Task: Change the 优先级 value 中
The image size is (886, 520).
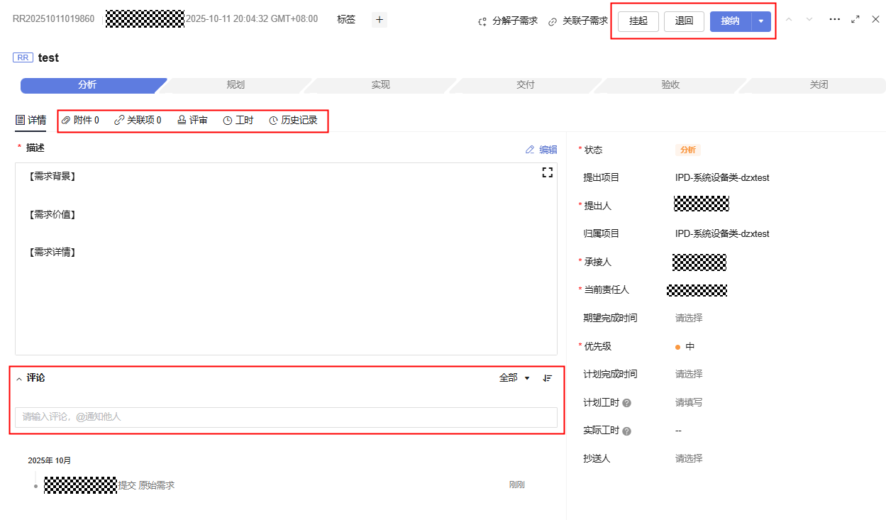Action: (685, 347)
